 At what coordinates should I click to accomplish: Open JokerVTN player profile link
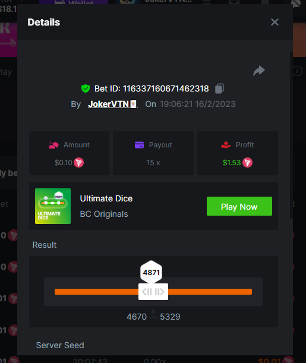click(x=113, y=104)
